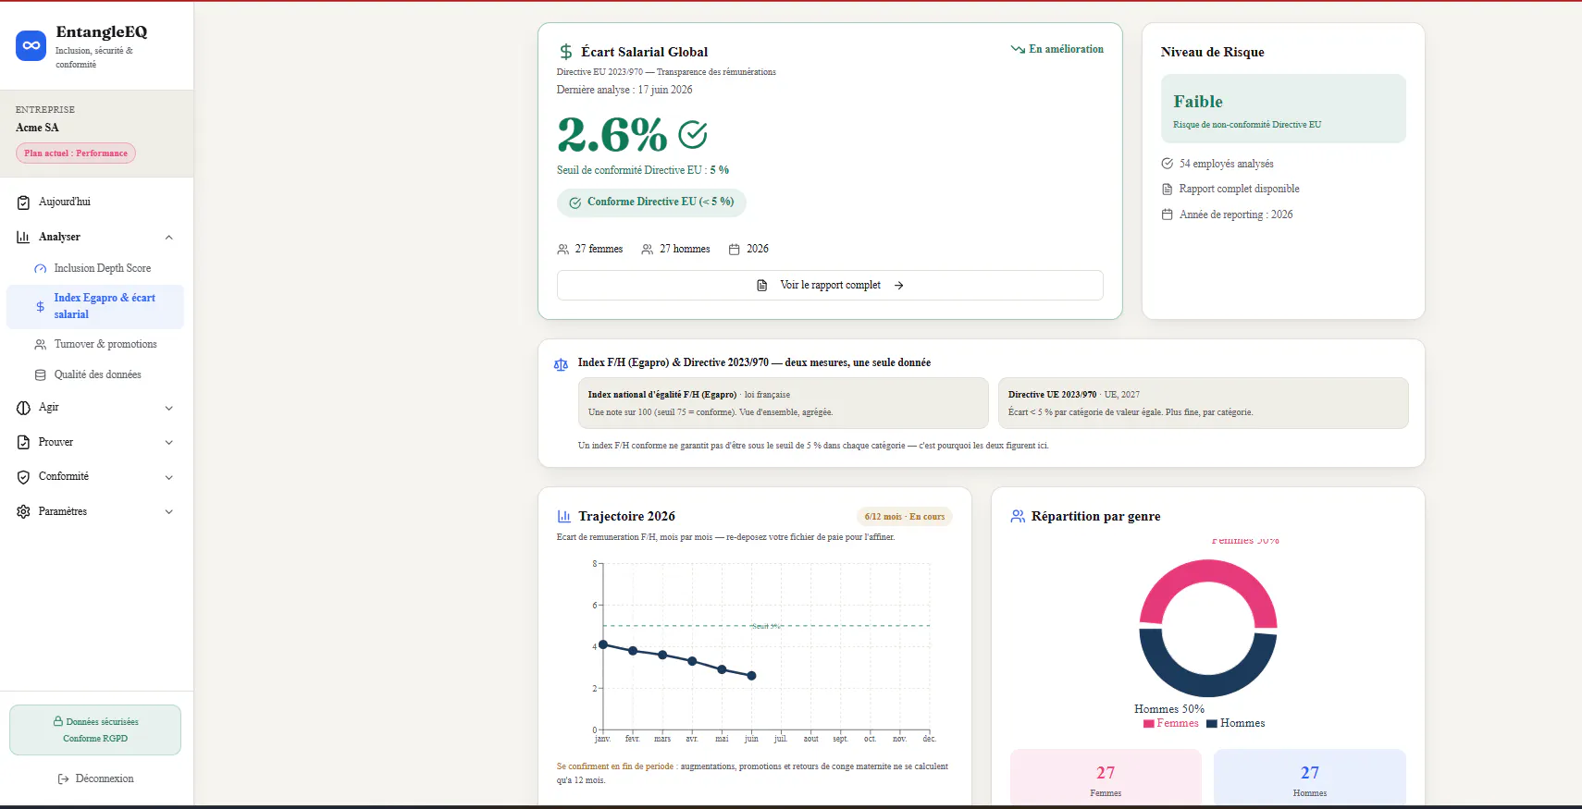The width and height of the screenshot is (1582, 809).
Task: Click the pink Femmes legend swatch
Action: point(1149,724)
